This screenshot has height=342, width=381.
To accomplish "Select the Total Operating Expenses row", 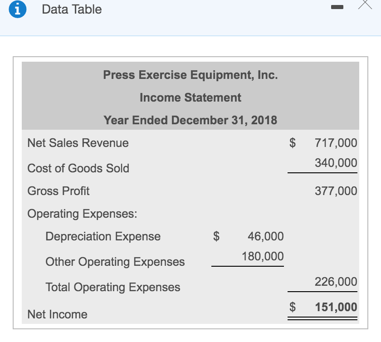I will pos(113,287).
